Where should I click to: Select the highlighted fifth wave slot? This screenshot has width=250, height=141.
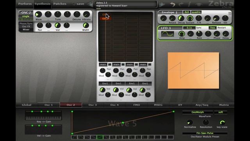[x=100, y=137]
